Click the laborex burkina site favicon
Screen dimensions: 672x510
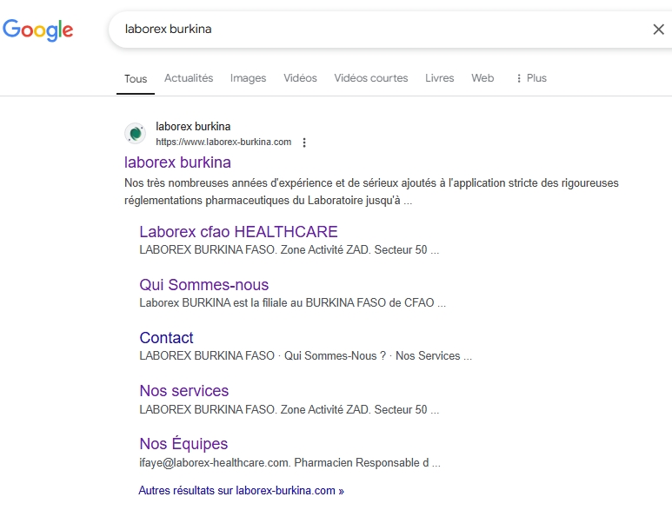coord(136,134)
